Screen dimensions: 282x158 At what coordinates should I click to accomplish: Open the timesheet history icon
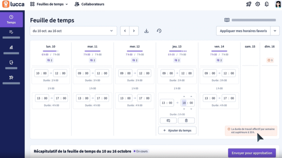(159, 31)
